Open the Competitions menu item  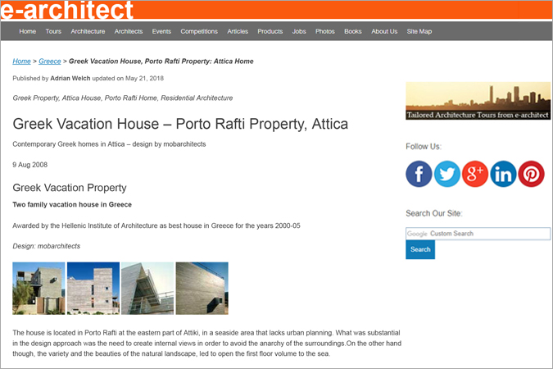(199, 31)
